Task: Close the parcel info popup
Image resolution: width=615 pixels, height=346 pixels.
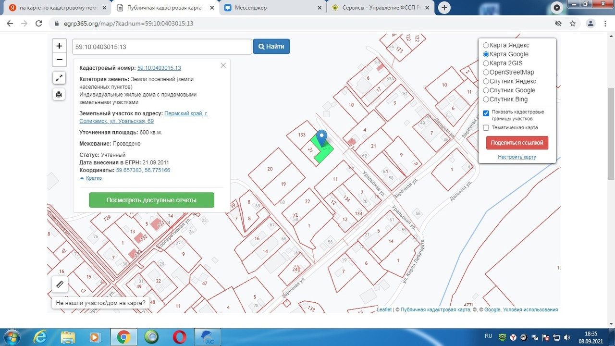Action: [223, 65]
